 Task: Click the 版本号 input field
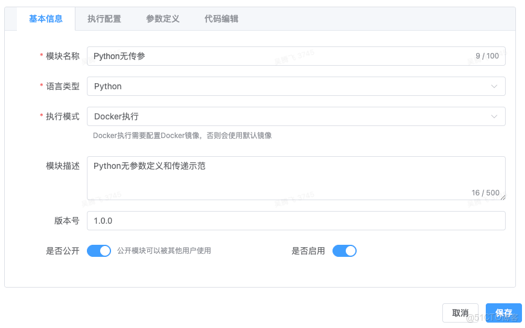coord(296,221)
